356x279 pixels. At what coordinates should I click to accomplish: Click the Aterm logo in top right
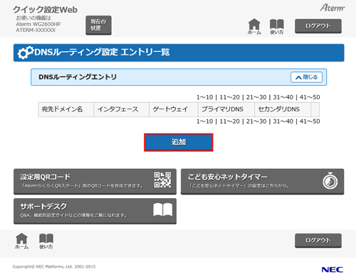tap(333, 8)
